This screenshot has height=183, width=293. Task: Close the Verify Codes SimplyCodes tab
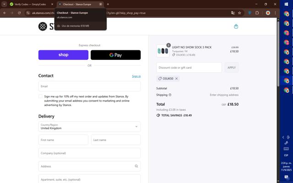[52, 4]
